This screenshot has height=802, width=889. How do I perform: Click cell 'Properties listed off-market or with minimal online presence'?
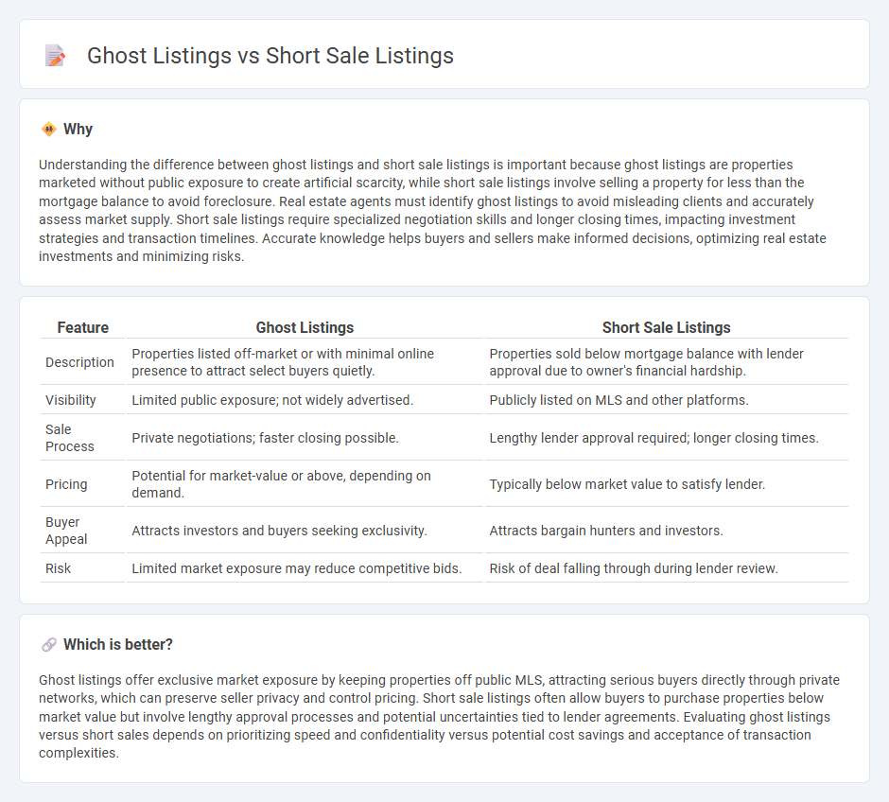(305, 362)
